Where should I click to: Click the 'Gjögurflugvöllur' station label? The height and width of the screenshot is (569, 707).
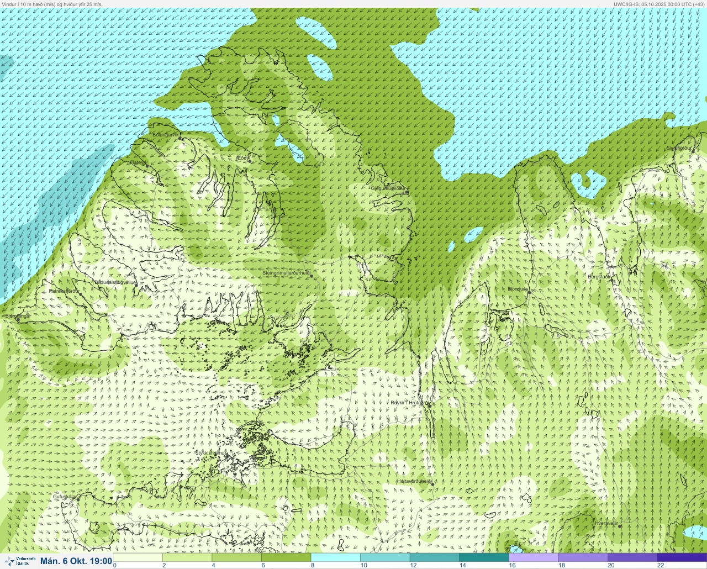[389, 188]
